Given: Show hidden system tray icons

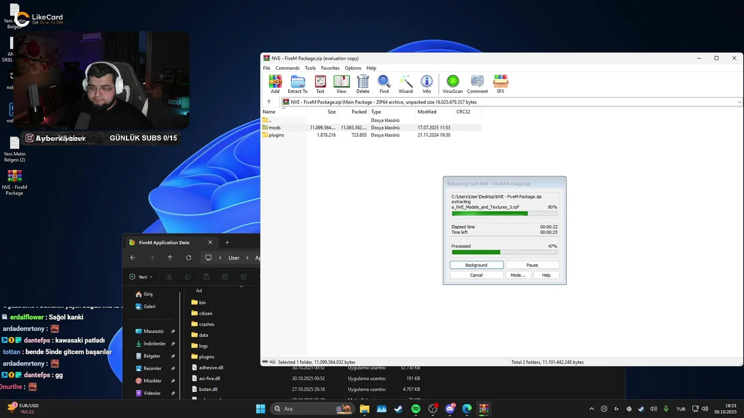Looking at the screenshot, I should (x=592, y=409).
